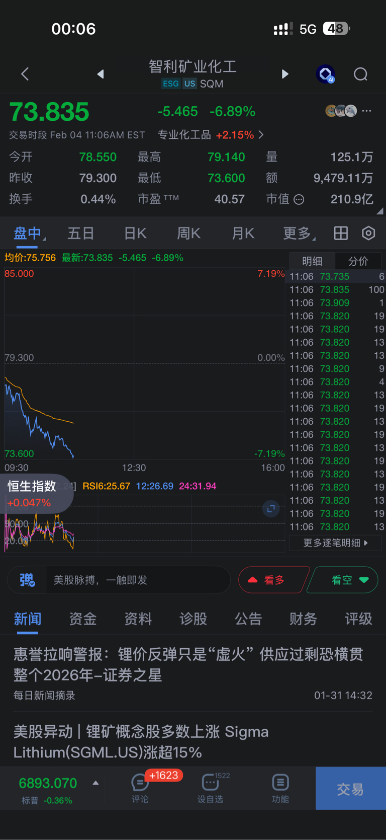Vote bullish with 看多 button
Screen dimensions: 386x840
click(x=273, y=580)
